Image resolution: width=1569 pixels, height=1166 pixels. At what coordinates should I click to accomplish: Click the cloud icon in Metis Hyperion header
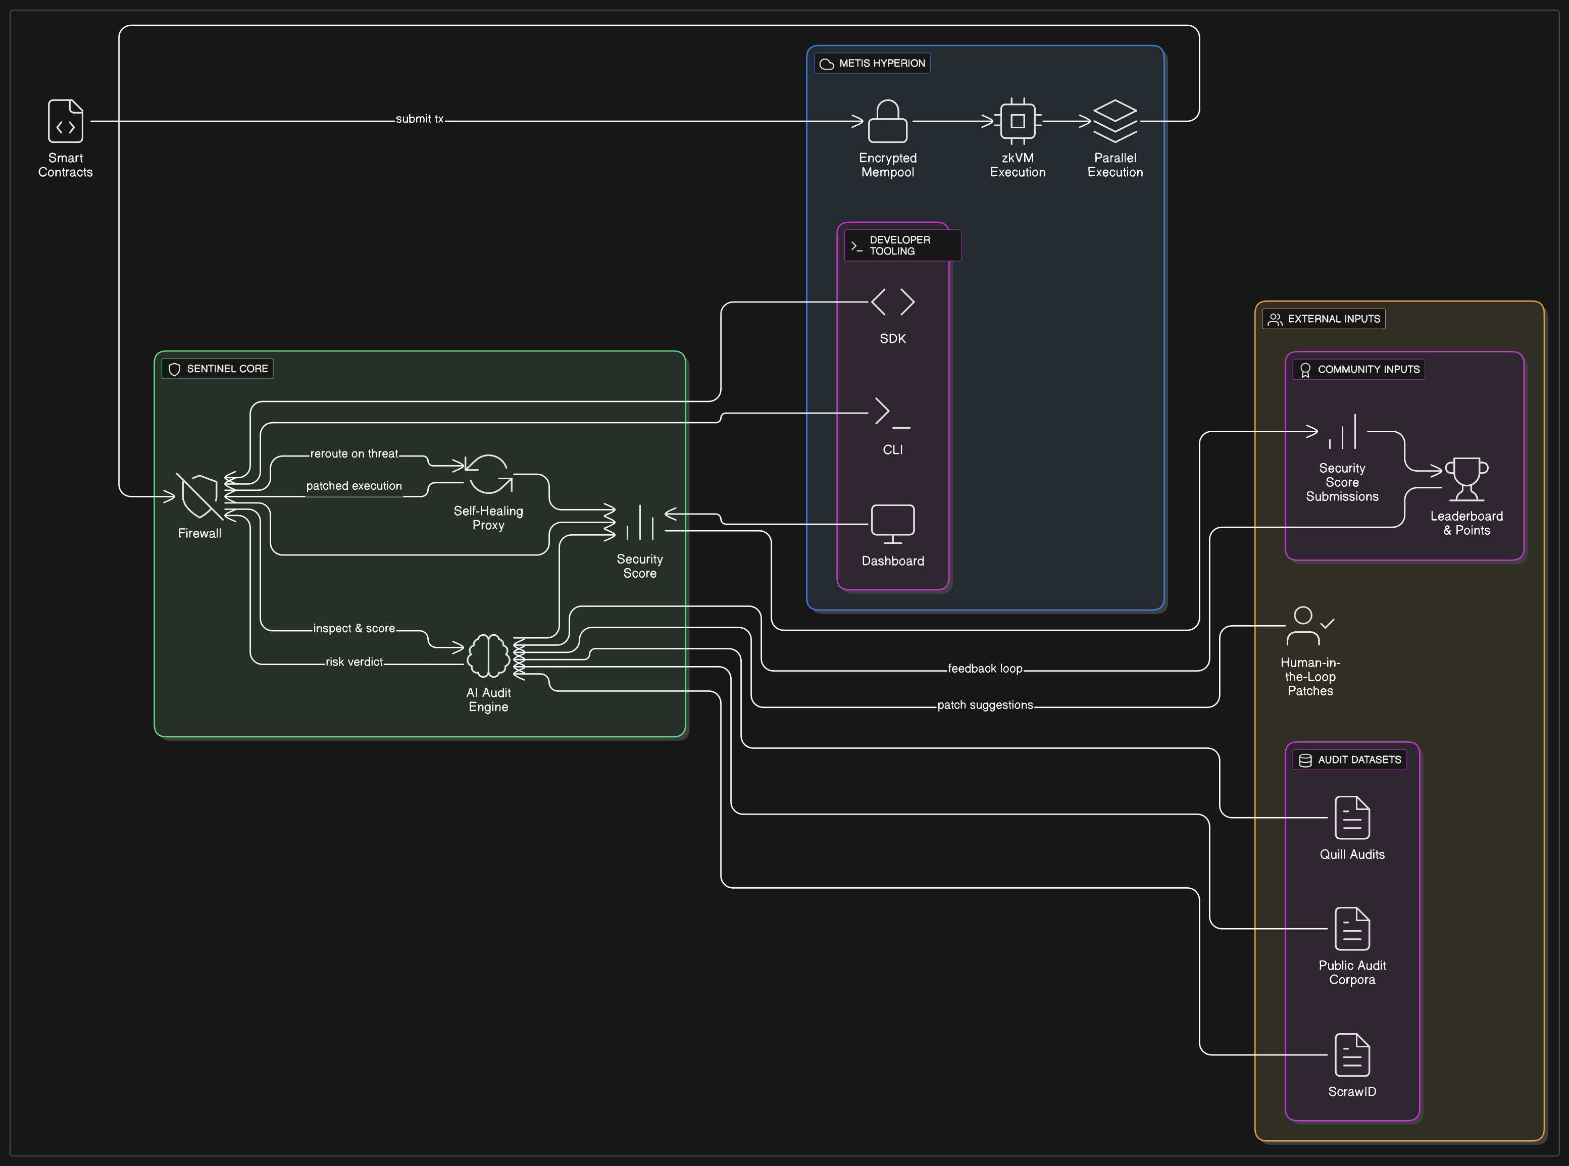click(827, 64)
